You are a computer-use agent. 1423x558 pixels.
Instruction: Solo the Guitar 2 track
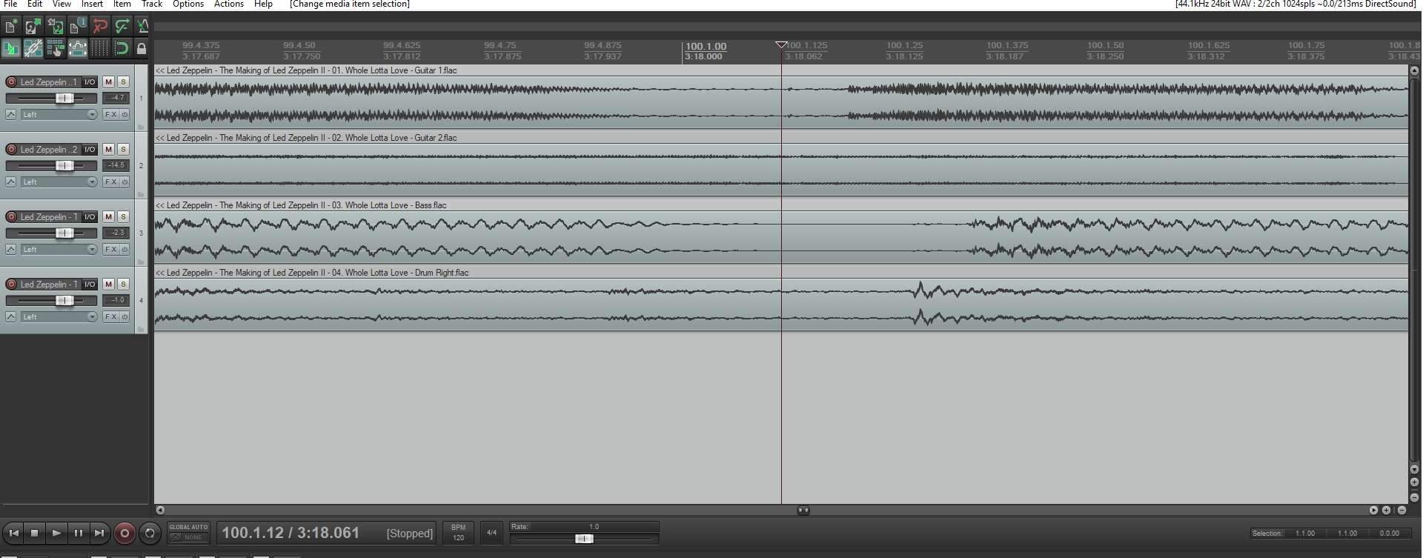pyautogui.click(x=123, y=150)
